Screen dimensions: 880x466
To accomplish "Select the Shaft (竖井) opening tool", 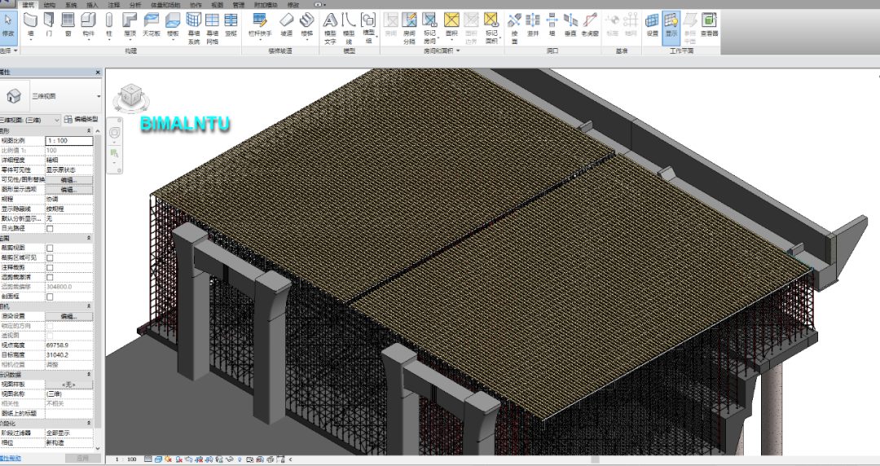I will coord(533,26).
